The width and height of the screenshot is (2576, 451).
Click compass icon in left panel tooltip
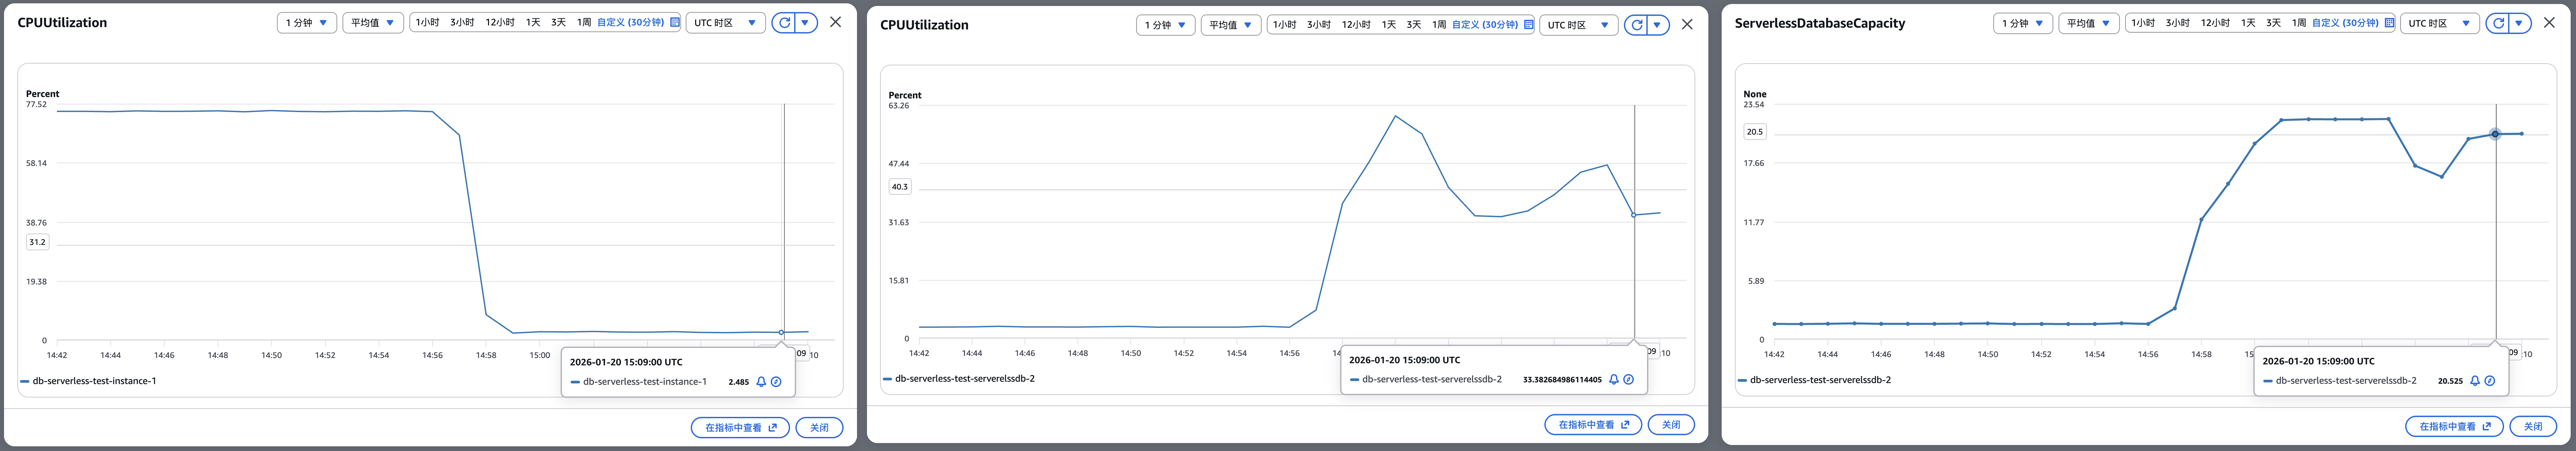776,382
